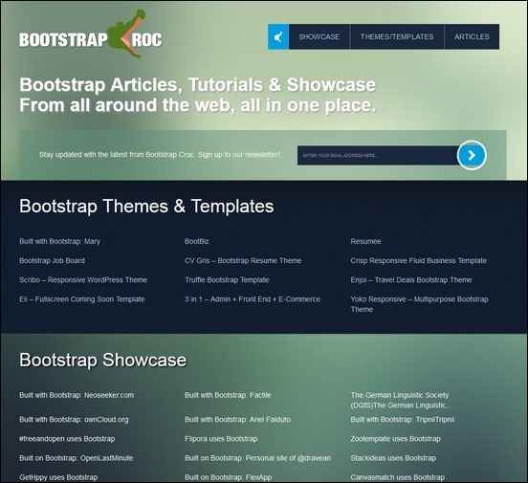The width and height of the screenshot is (528, 483).
Task: Open 'Built with Bootstrap: Factile' link
Action: pyautogui.click(x=228, y=395)
